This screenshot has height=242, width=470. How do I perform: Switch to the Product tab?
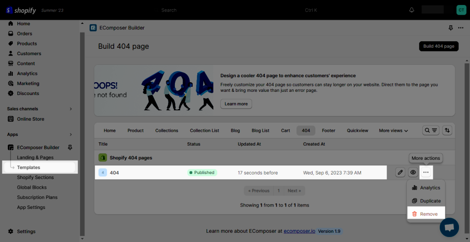click(x=135, y=130)
